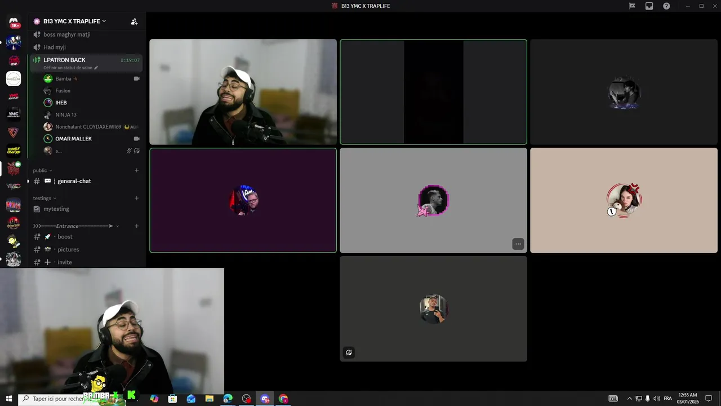The width and height of the screenshot is (721, 406).
Task: Open Discord direct messages home icon
Action: (14, 23)
